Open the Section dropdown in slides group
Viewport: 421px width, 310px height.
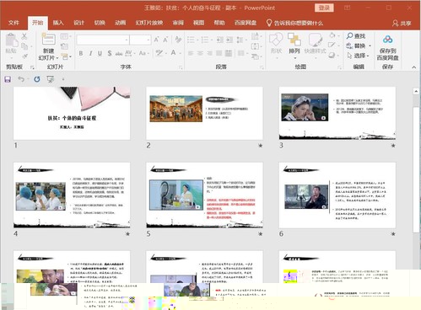point(66,56)
